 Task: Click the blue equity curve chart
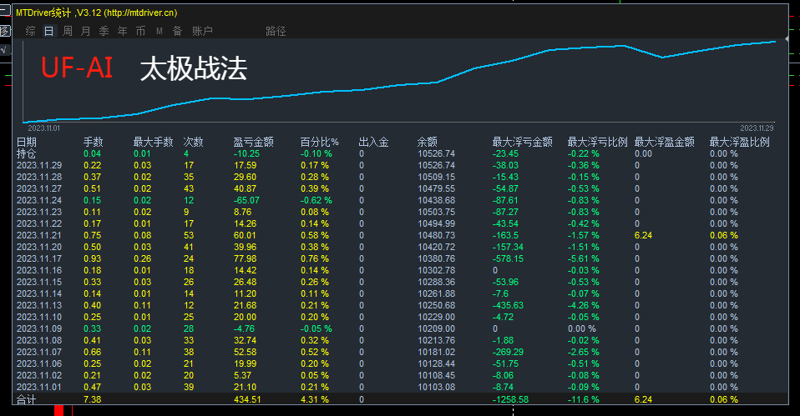pos(399,82)
